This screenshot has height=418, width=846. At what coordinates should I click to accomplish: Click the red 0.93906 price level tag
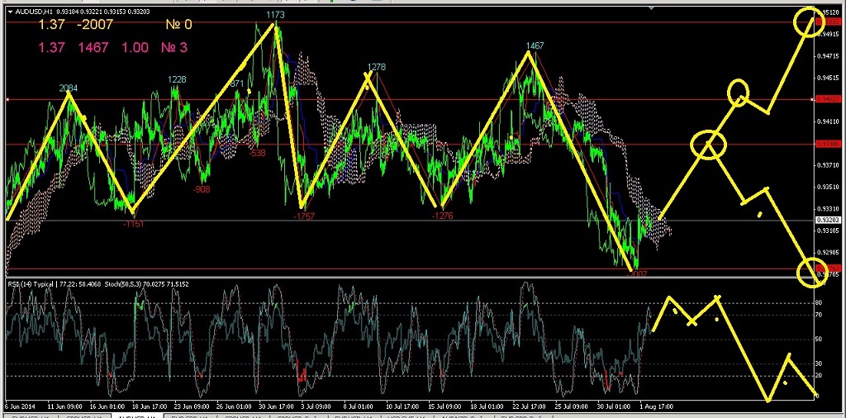tap(828, 144)
